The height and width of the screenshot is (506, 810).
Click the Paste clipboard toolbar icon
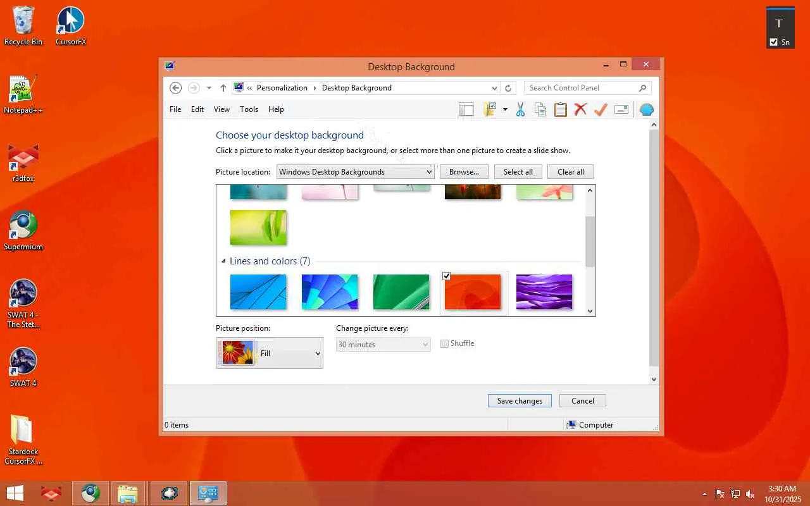561,109
